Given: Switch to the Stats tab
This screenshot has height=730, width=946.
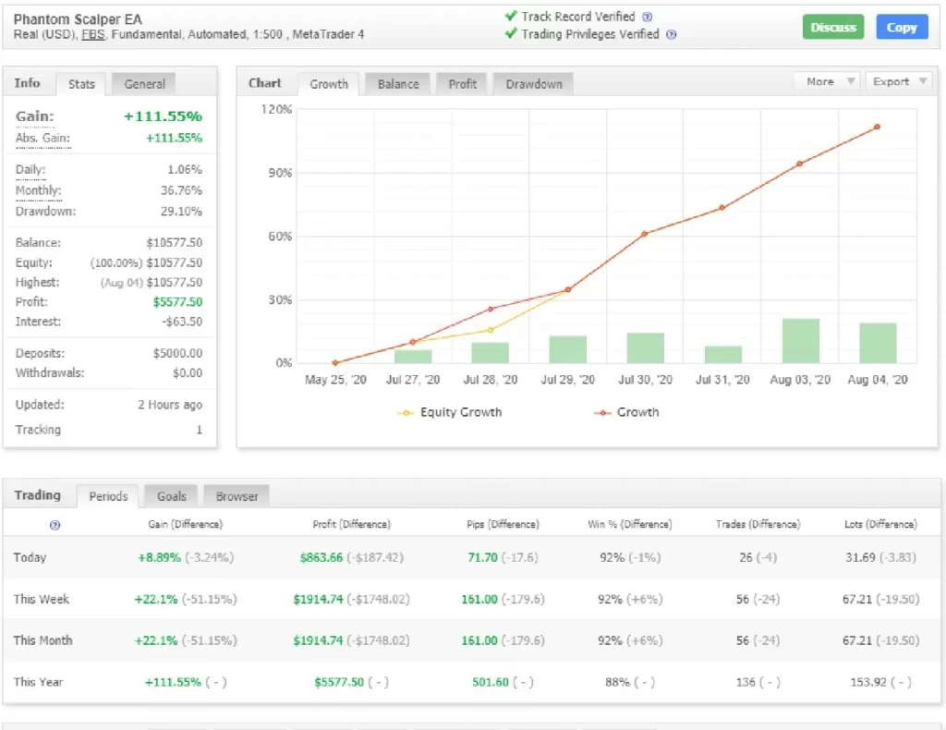Looking at the screenshot, I should coord(81,84).
